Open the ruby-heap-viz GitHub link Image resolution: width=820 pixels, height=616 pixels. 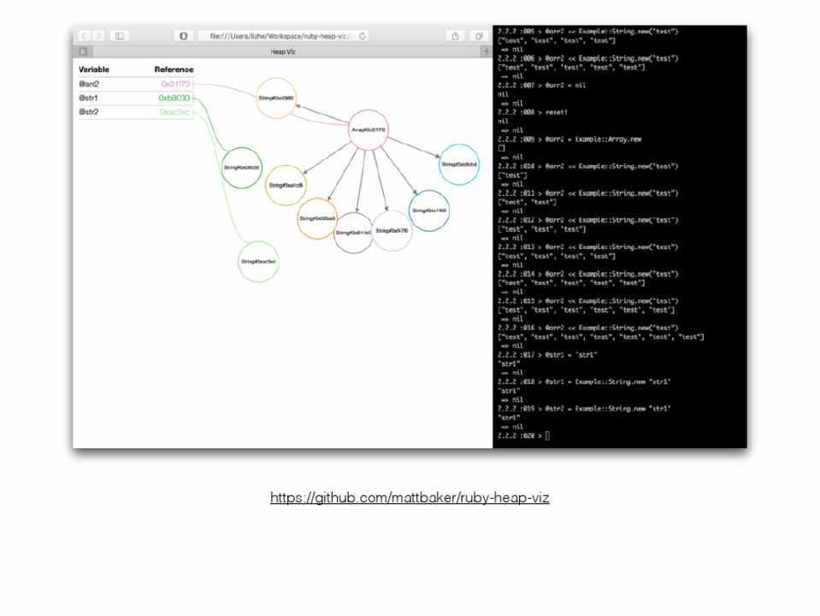coord(410,498)
